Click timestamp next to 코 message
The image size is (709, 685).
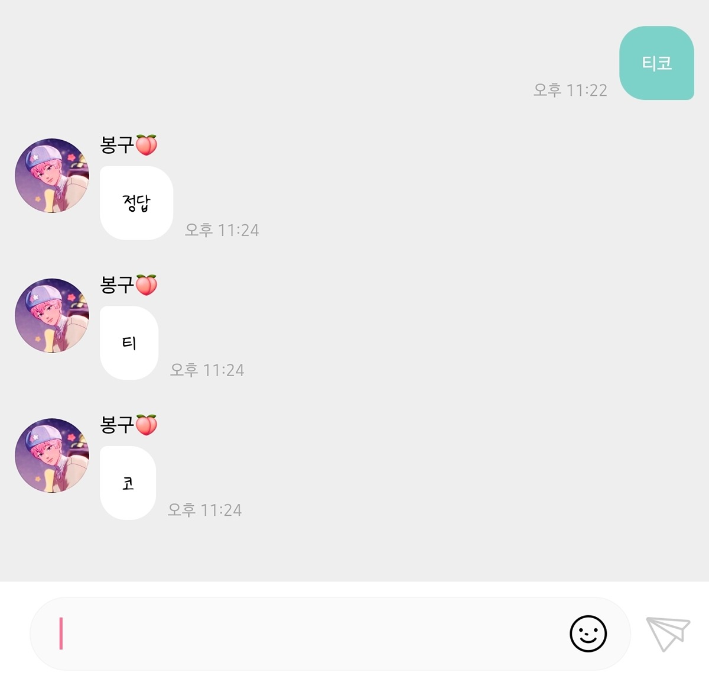click(x=204, y=510)
